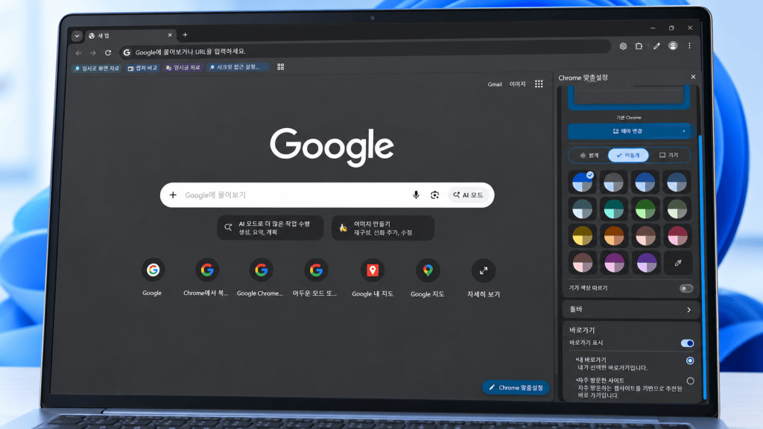Open the tab search chevron
The image size is (763, 429).
[x=77, y=36]
